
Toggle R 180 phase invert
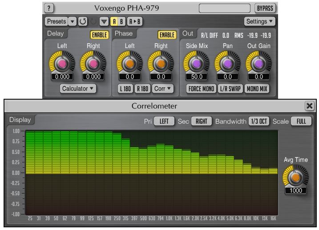click(x=142, y=89)
